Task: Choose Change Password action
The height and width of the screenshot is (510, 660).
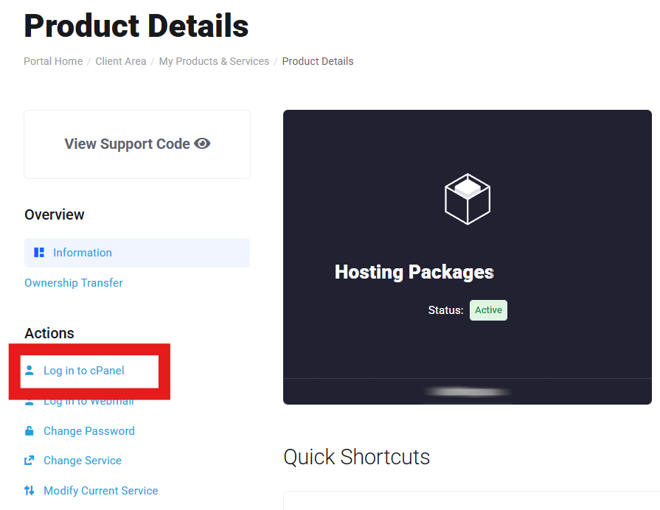Action: coord(89,431)
